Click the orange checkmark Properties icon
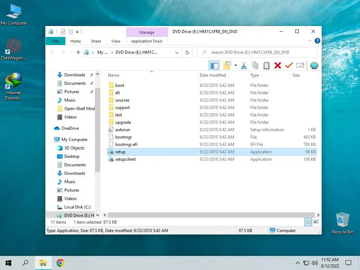The image size is (360, 270). [289, 65]
